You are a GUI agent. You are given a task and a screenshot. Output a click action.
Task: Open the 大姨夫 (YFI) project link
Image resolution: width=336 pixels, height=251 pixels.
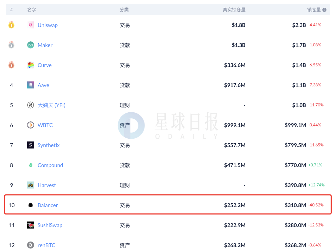51,105
